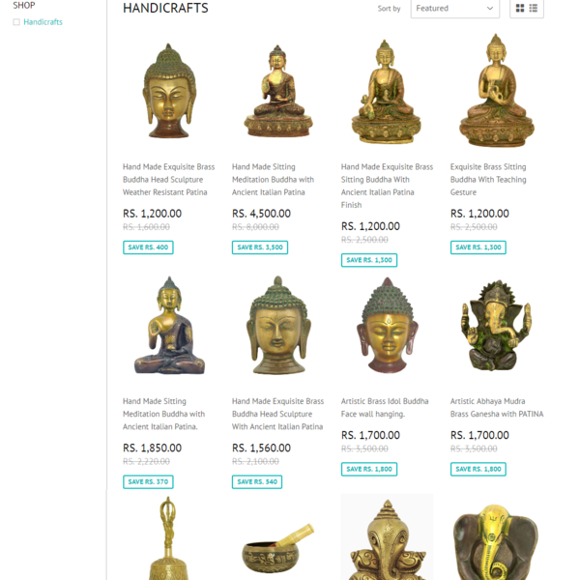Click the Buddha face wall hanging image
The height and width of the screenshot is (580, 580).
388,325
